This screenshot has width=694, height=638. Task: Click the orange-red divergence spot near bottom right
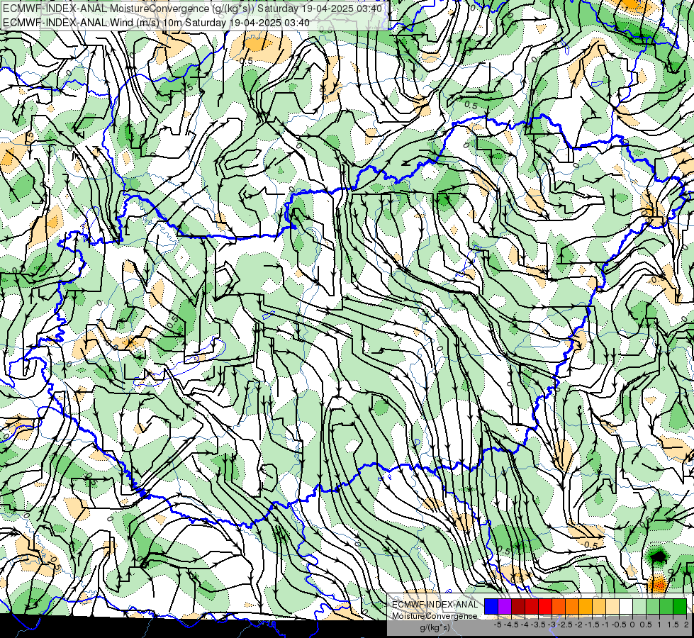[659, 583]
